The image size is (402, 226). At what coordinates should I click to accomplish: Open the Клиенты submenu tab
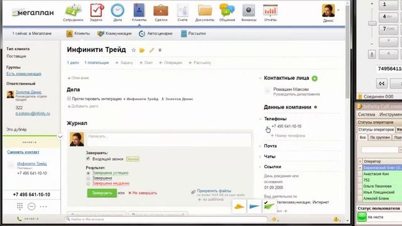[x=78, y=33]
